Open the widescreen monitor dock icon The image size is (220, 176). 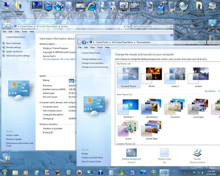pos(37,6)
